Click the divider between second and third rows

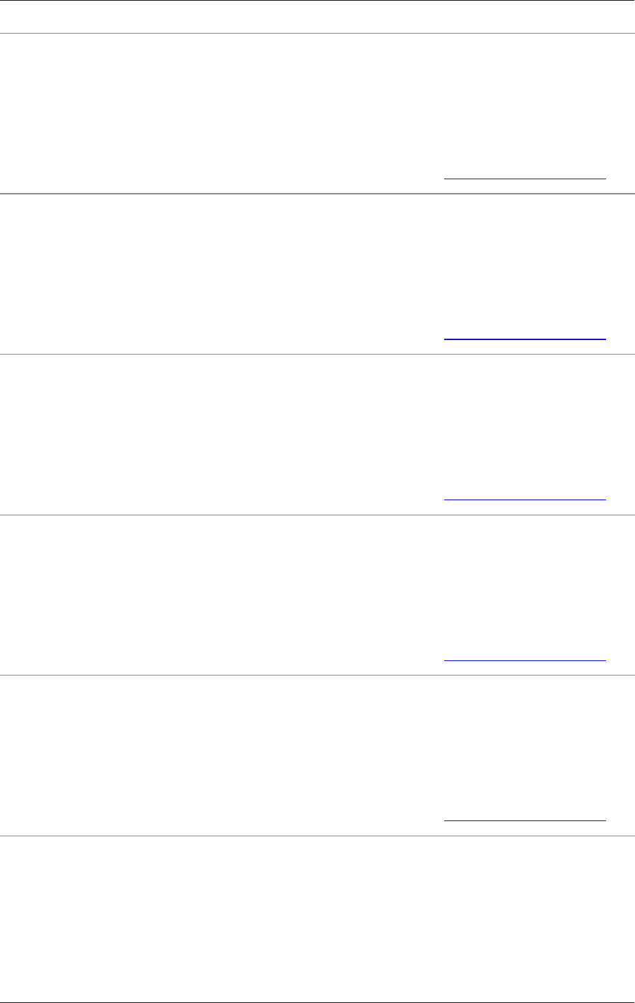(317, 355)
